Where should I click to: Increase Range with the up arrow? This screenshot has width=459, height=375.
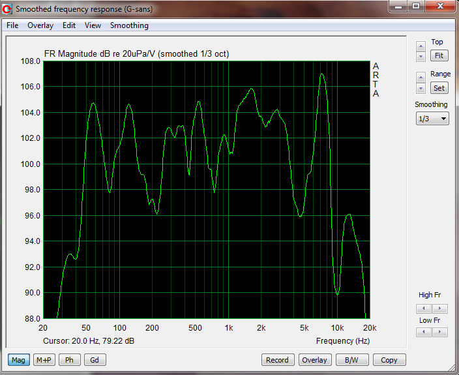(421, 78)
